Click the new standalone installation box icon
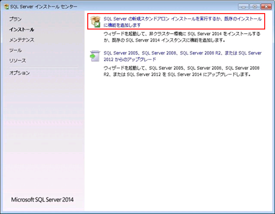 [x=95, y=22]
